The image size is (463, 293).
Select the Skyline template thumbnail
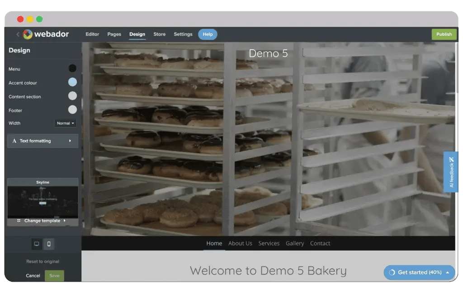coord(43,199)
